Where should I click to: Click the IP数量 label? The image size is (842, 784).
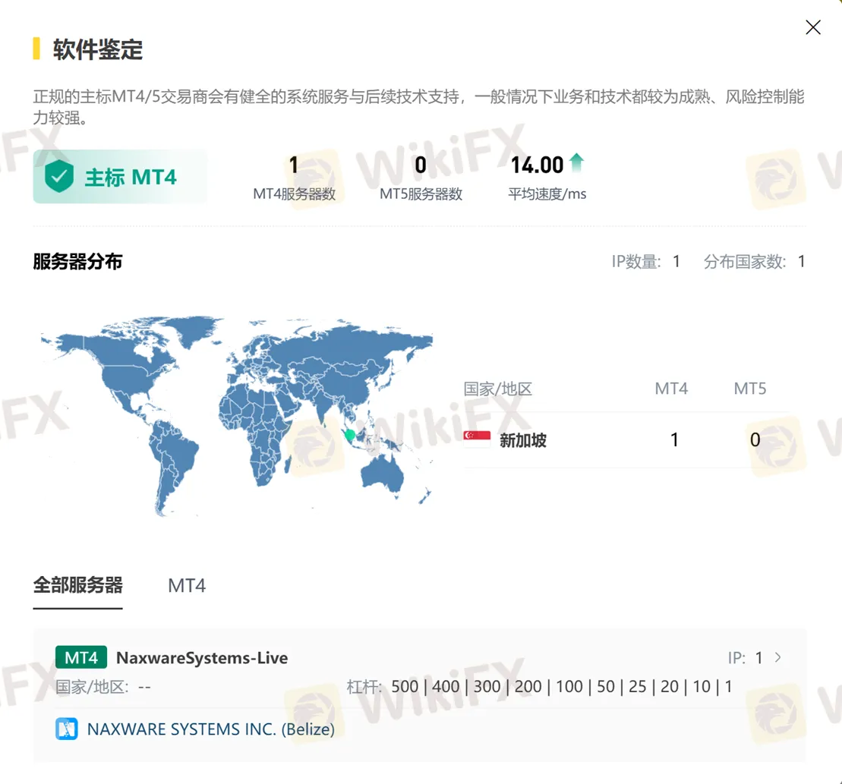[x=636, y=261]
